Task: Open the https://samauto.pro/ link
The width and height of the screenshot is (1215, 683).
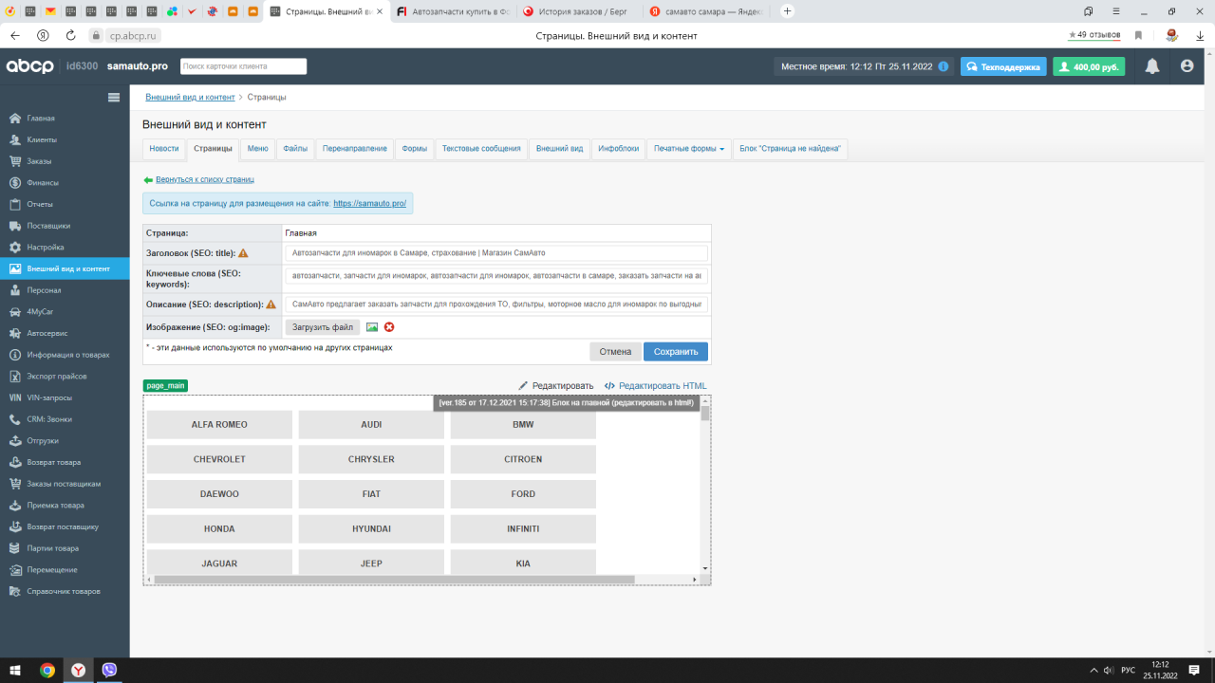Action: (369, 203)
